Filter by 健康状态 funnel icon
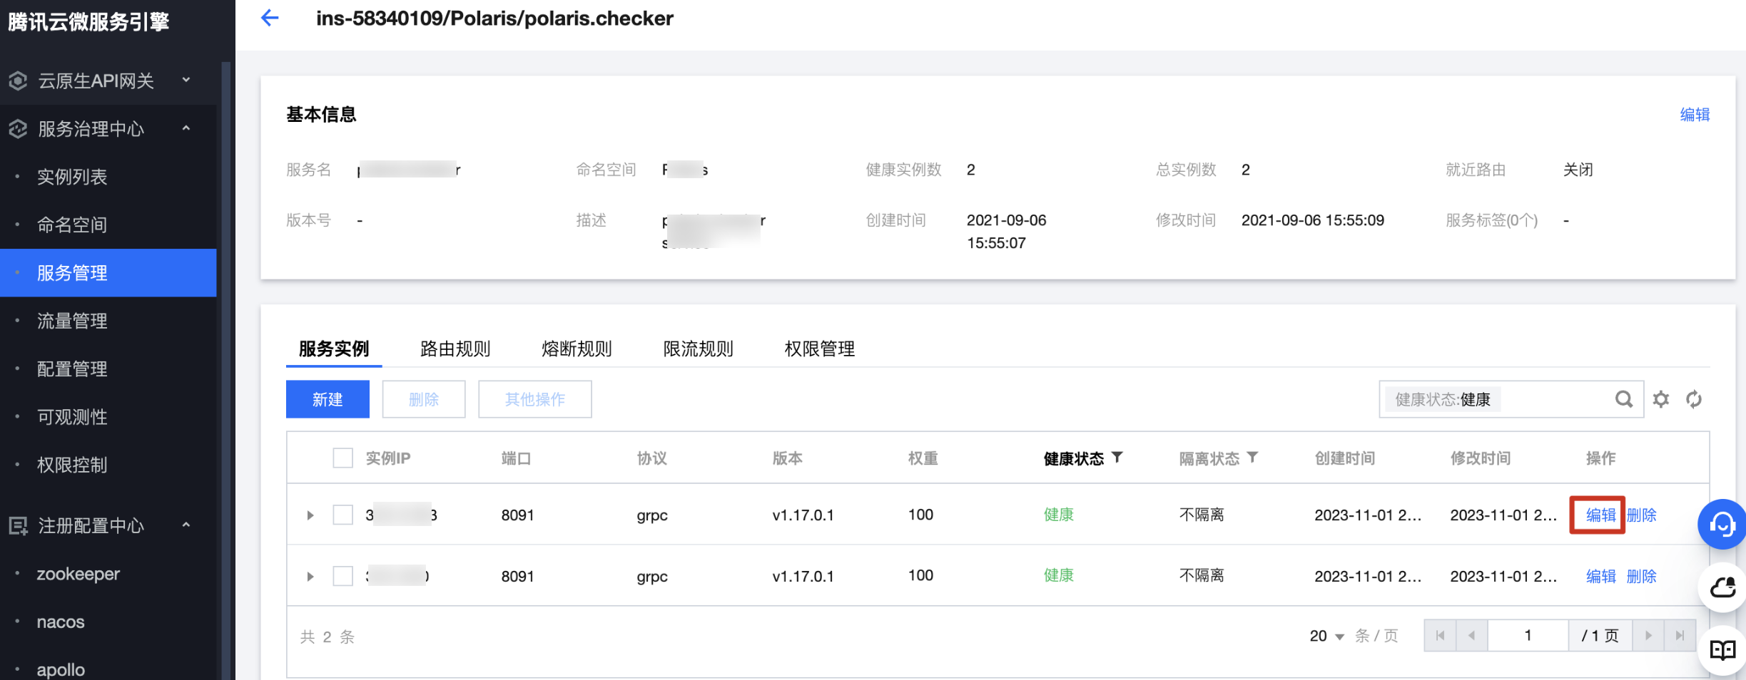The height and width of the screenshot is (680, 1746). coord(1117,458)
